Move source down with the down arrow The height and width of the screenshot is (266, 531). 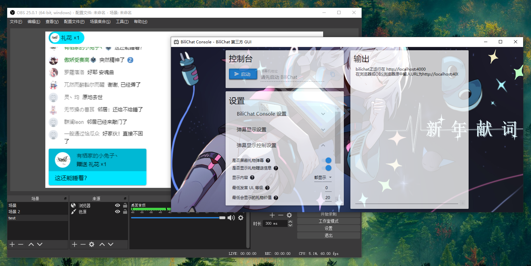[x=111, y=244]
